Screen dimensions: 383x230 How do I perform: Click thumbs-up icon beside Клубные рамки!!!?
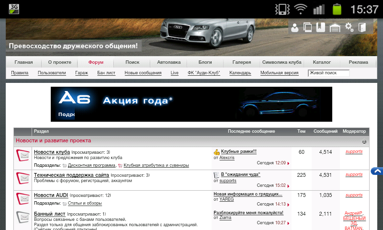click(x=216, y=152)
